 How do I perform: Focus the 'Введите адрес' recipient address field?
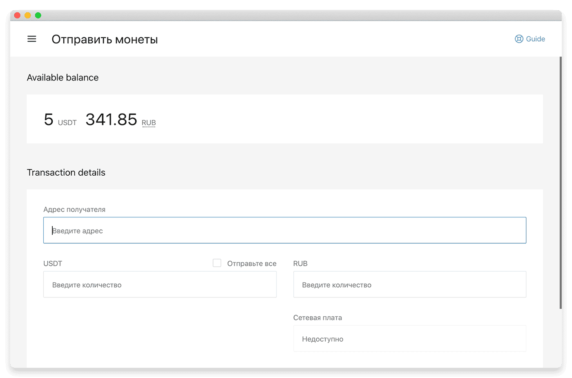(x=285, y=230)
